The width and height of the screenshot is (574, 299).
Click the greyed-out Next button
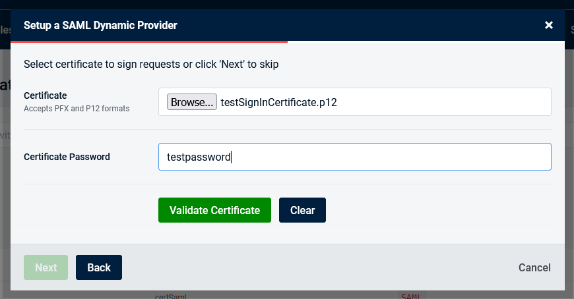[x=46, y=267]
